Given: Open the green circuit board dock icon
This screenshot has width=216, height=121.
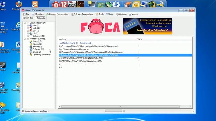Looking at the screenshot, I should pos(101,5).
